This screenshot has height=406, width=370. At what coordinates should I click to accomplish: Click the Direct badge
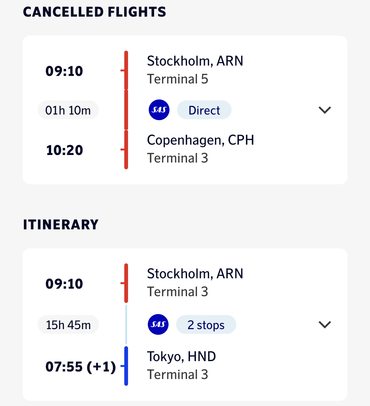pos(204,110)
